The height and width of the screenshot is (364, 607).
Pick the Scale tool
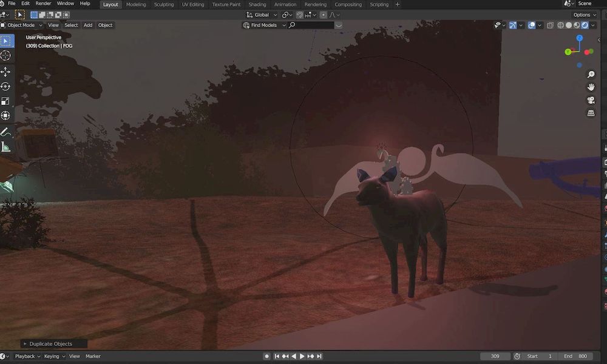click(x=6, y=101)
